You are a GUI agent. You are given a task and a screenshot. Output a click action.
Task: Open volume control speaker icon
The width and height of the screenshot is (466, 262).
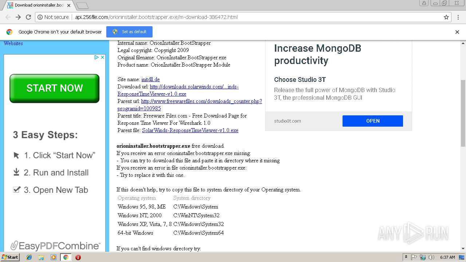pyautogui.click(x=431, y=257)
